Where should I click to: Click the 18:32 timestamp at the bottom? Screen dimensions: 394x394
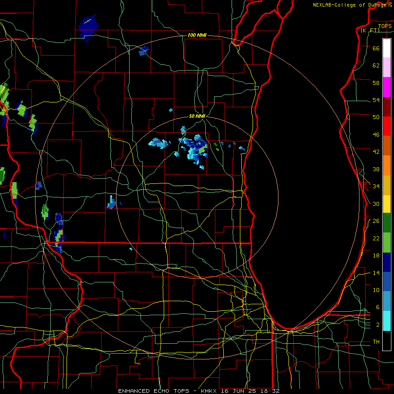pos(269,391)
